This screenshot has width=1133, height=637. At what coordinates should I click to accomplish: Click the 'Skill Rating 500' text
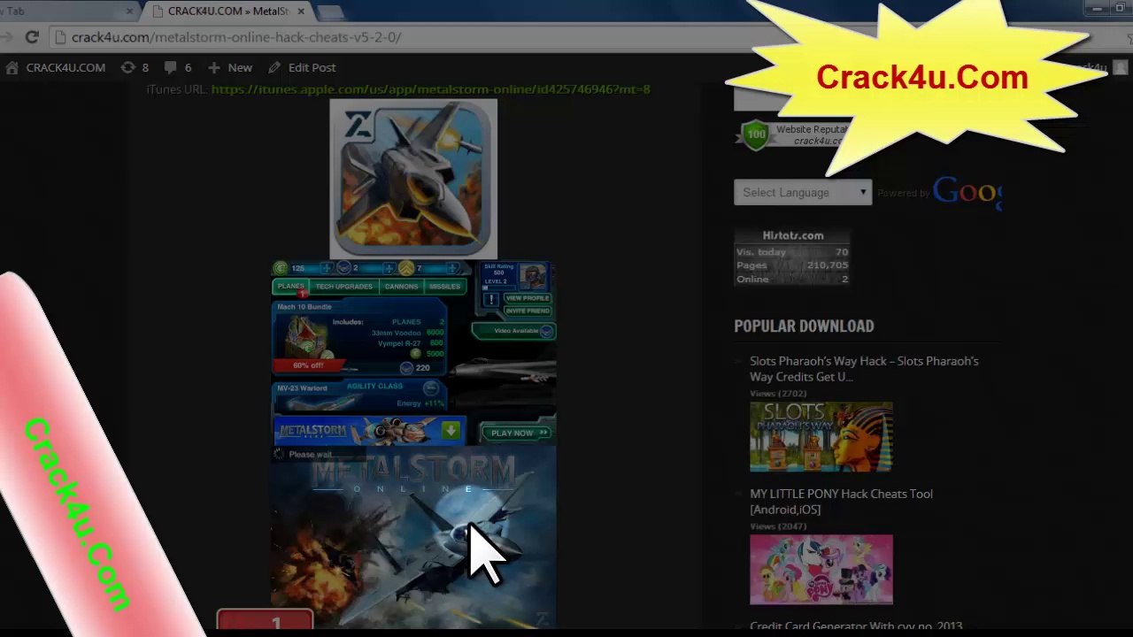coord(498,270)
